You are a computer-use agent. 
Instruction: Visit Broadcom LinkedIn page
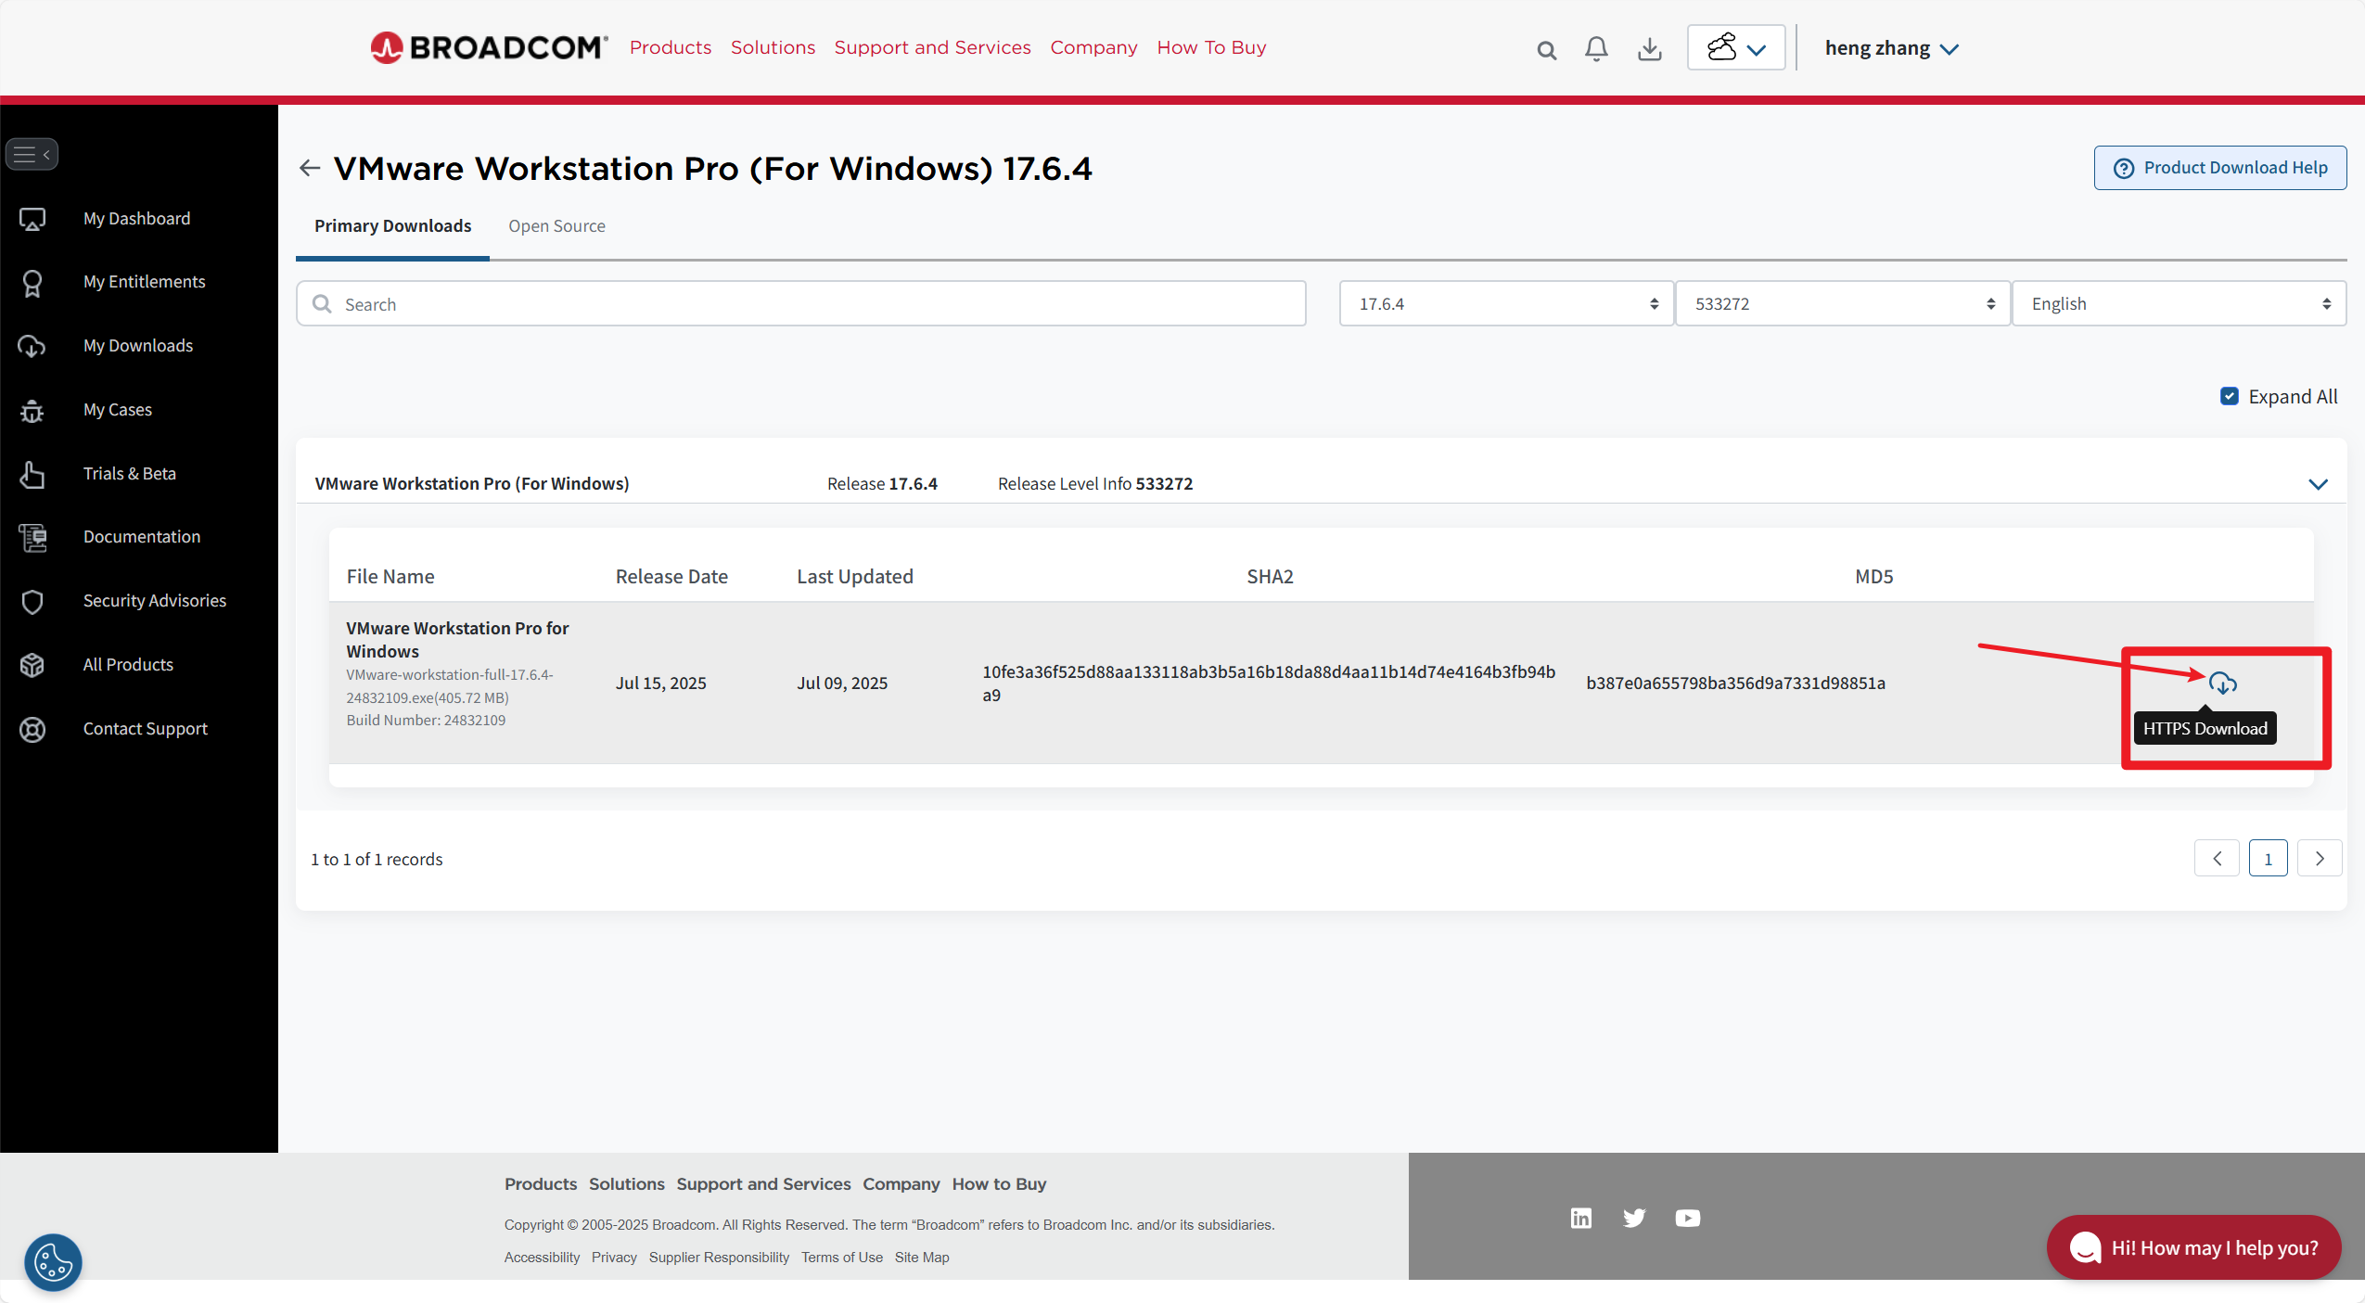tap(1581, 1218)
